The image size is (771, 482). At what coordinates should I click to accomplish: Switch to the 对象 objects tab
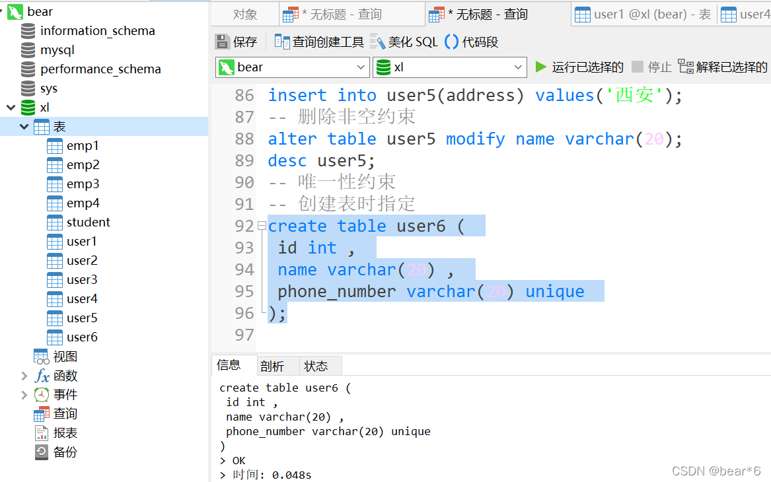245,15
